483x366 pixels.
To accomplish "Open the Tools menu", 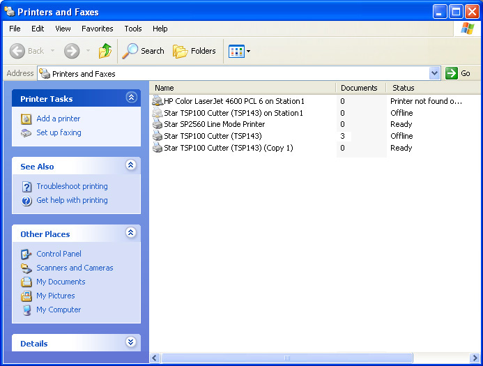I will click(133, 29).
